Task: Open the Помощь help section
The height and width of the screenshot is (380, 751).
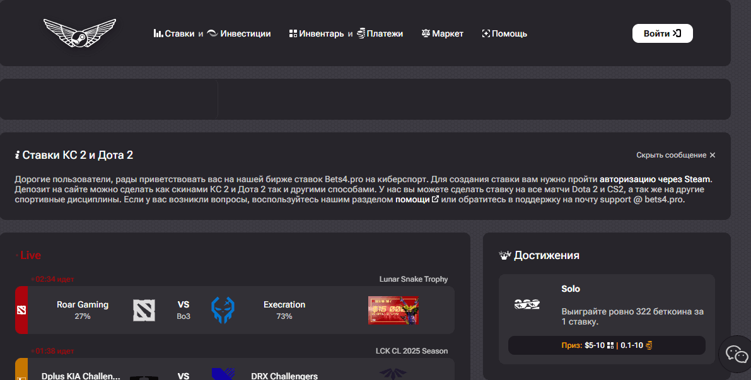Action: click(x=504, y=33)
